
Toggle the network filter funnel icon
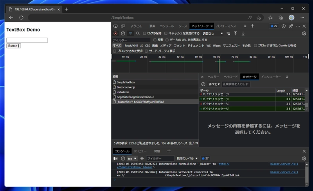(x=130, y=34)
